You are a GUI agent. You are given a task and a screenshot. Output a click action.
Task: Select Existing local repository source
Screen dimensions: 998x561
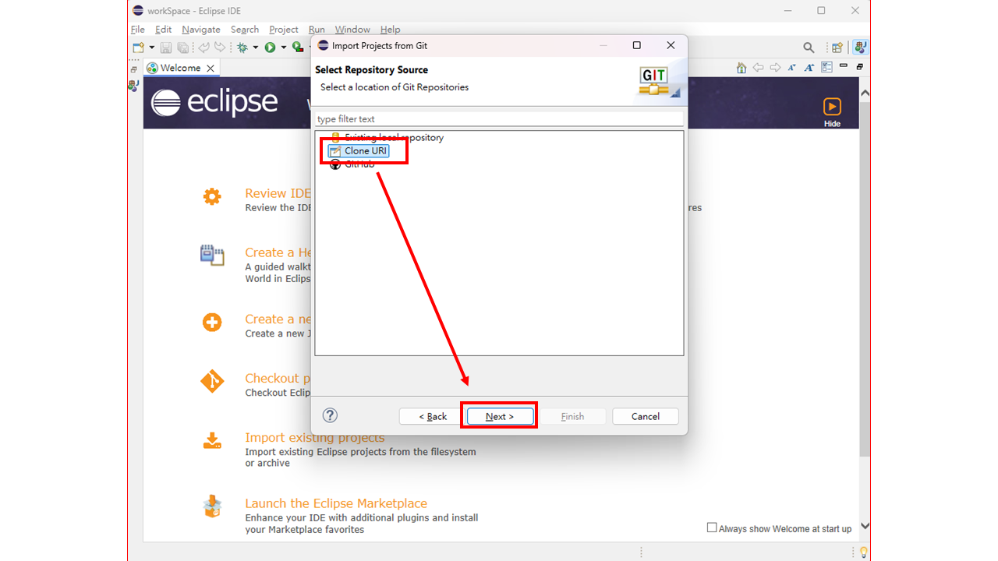(x=387, y=137)
